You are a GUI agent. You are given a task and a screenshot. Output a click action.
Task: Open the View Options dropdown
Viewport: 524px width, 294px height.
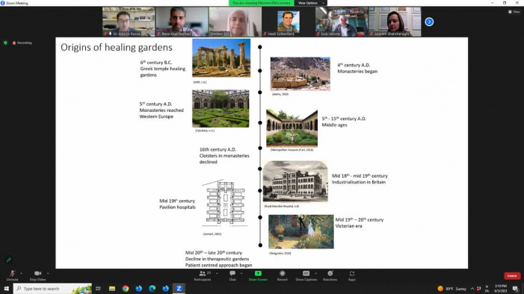311,3
